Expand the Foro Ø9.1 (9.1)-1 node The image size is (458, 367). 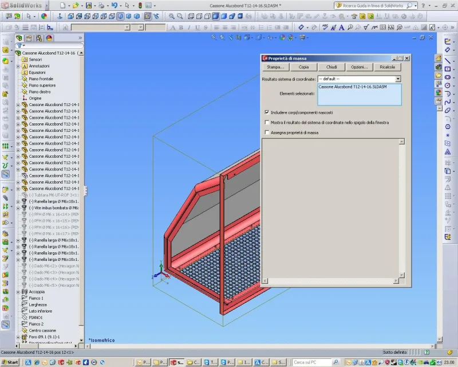pyautogui.click(x=18, y=337)
